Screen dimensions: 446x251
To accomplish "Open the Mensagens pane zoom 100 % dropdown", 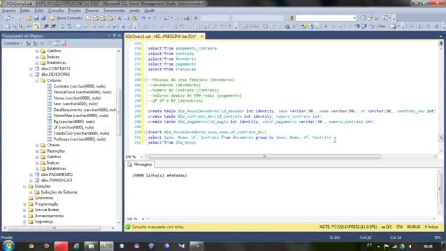I will click(143, 219).
